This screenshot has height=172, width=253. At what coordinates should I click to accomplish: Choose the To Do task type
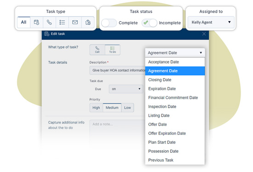click(x=112, y=50)
